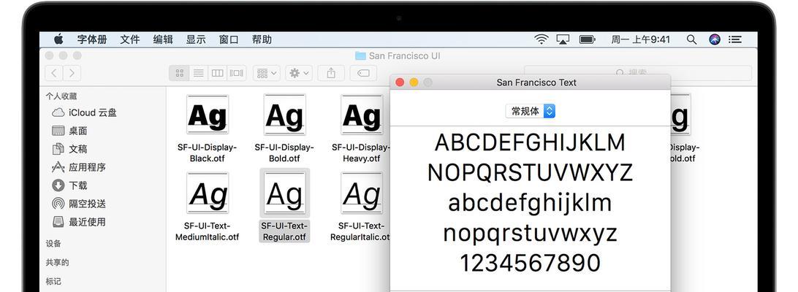
Task: Open 桌面 in sidebar
Action: click(x=69, y=131)
